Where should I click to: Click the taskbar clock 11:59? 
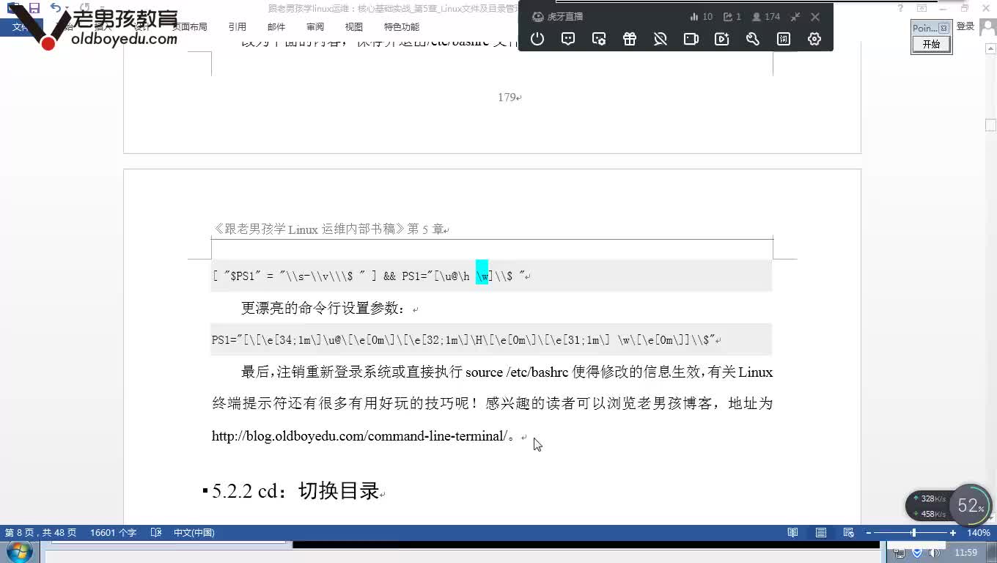click(966, 553)
